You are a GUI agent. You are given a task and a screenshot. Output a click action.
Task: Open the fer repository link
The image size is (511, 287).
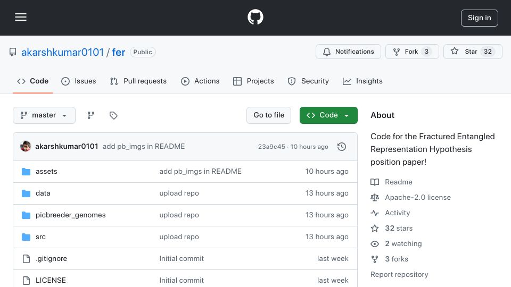tap(118, 52)
